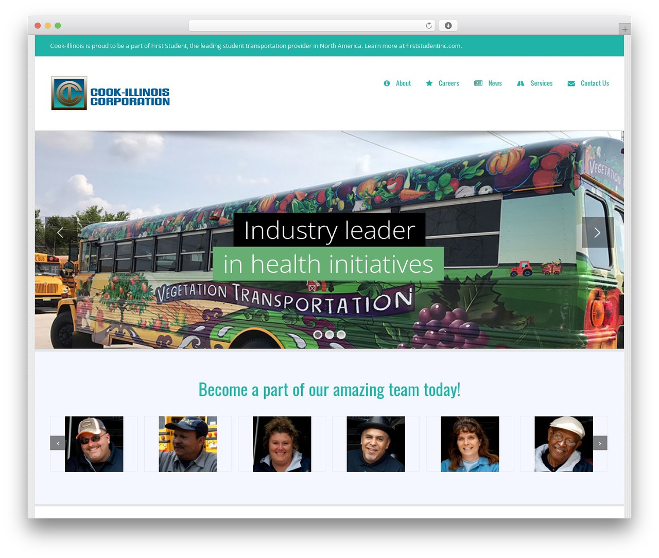Viewport: 659px width, 558px height.
Task: Open the Careers menu item
Action: (449, 83)
